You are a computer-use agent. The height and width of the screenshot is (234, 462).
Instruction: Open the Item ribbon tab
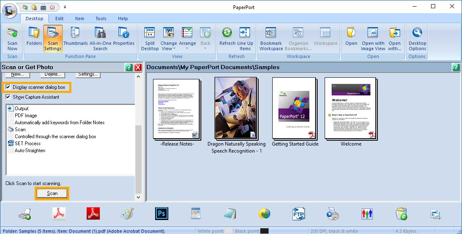pos(79,19)
